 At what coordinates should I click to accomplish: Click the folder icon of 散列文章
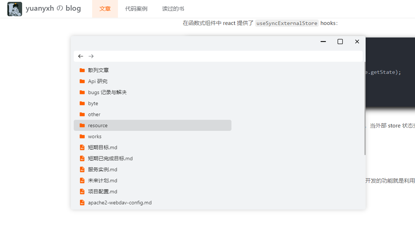click(82, 70)
